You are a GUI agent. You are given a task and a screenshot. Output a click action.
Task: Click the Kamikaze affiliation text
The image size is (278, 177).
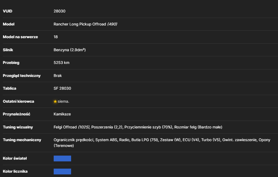point(62,114)
